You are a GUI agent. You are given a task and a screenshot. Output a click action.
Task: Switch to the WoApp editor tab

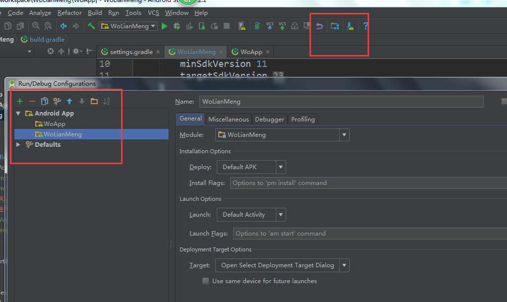coord(251,52)
